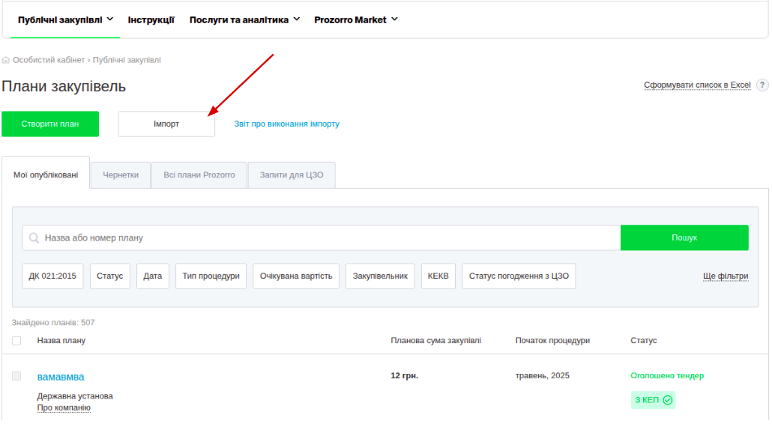Image resolution: width=772 pixels, height=427 pixels.
Task: Open the Послуги та аналітика dropdown
Action: pos(244,20)
